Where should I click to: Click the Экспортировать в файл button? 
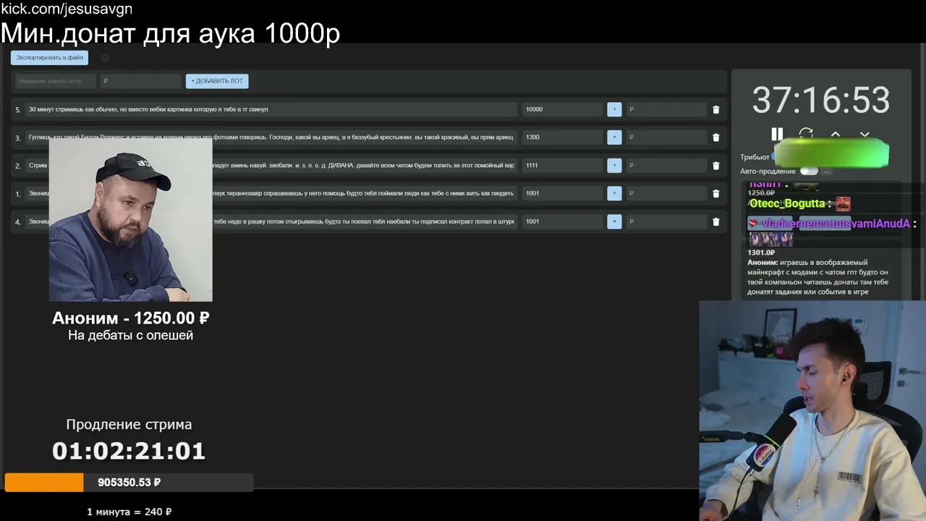pos(49,57)
